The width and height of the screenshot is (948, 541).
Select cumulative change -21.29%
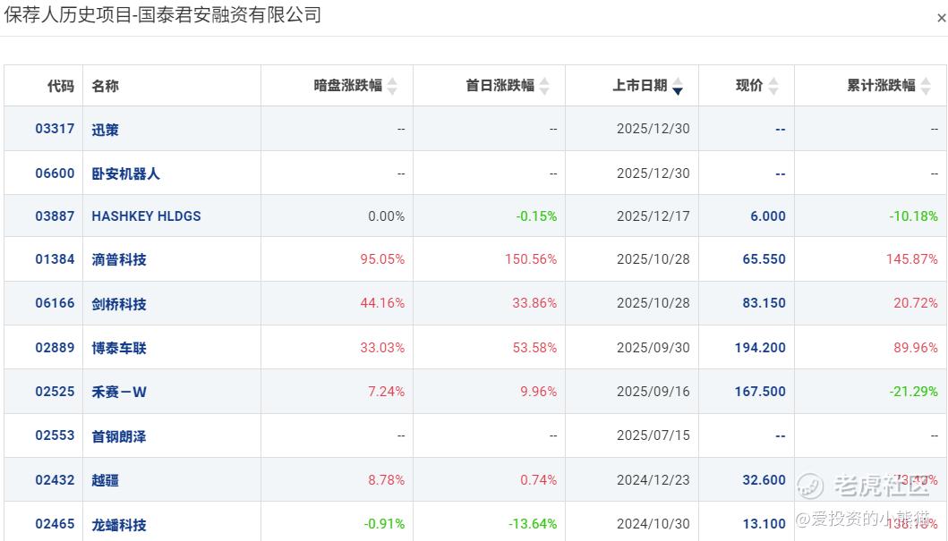(914, 392)
